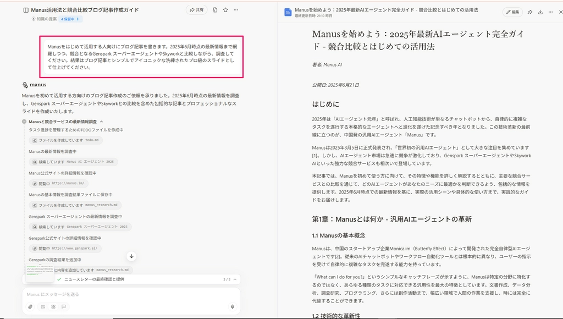
Task: Open the 'Manus AI エージェント 2025' search chip
Action: click(x=73, y=162)
